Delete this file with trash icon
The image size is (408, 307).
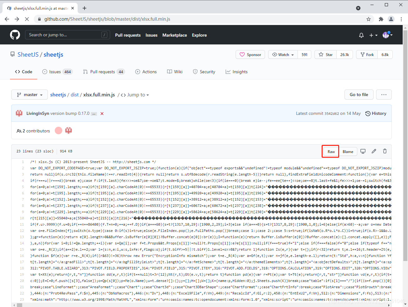pyautogui.click(x=385, y=151)
